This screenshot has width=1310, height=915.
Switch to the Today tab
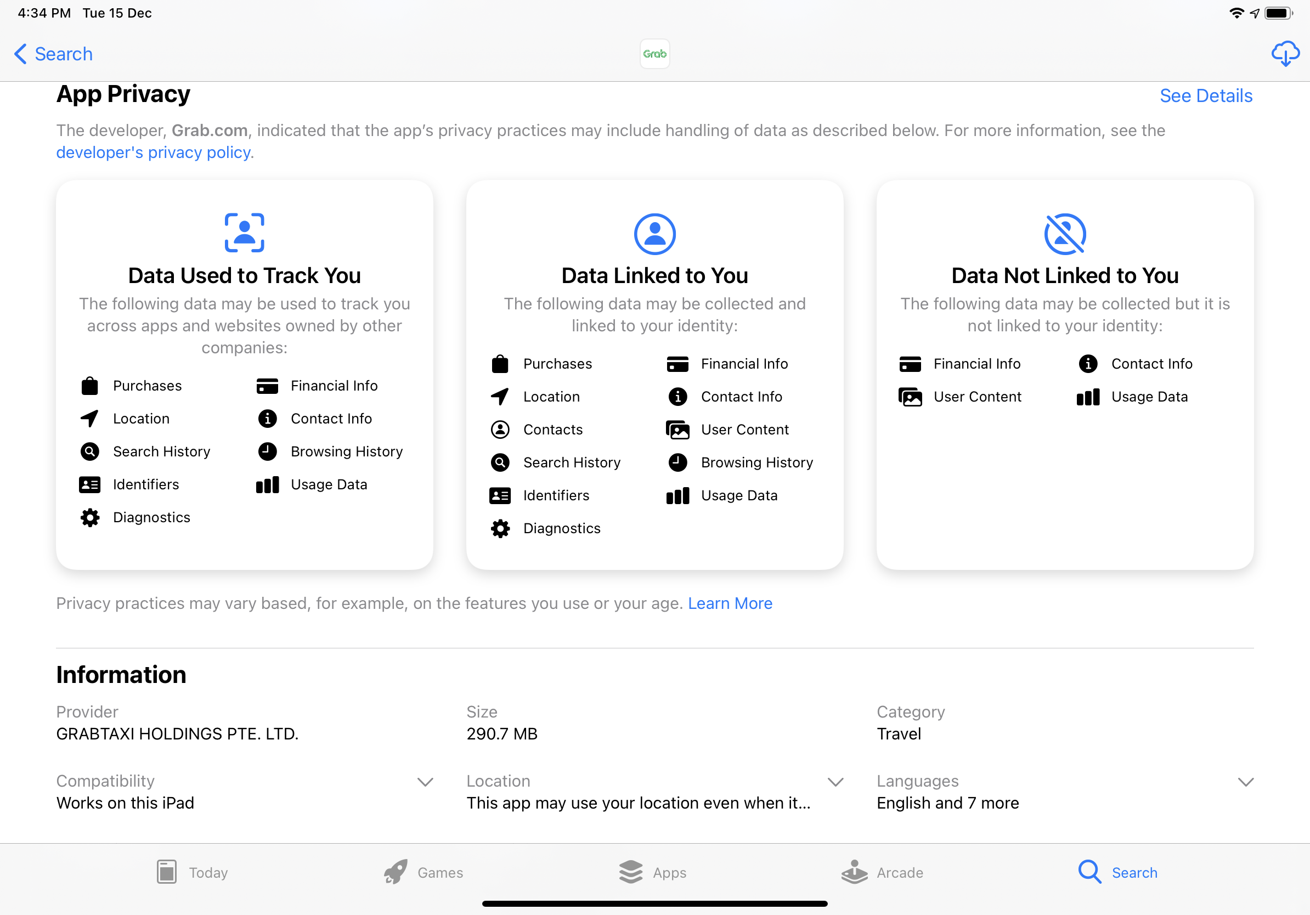click(x=193, y=872)
